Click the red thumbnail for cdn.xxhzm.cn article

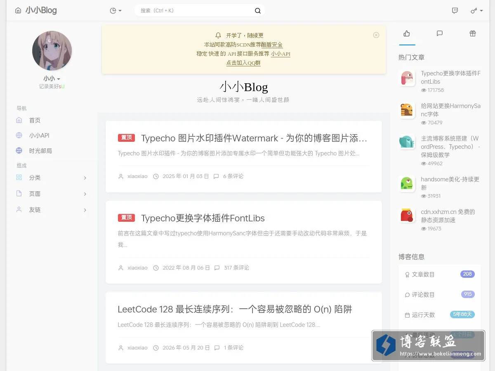point(407,216)
